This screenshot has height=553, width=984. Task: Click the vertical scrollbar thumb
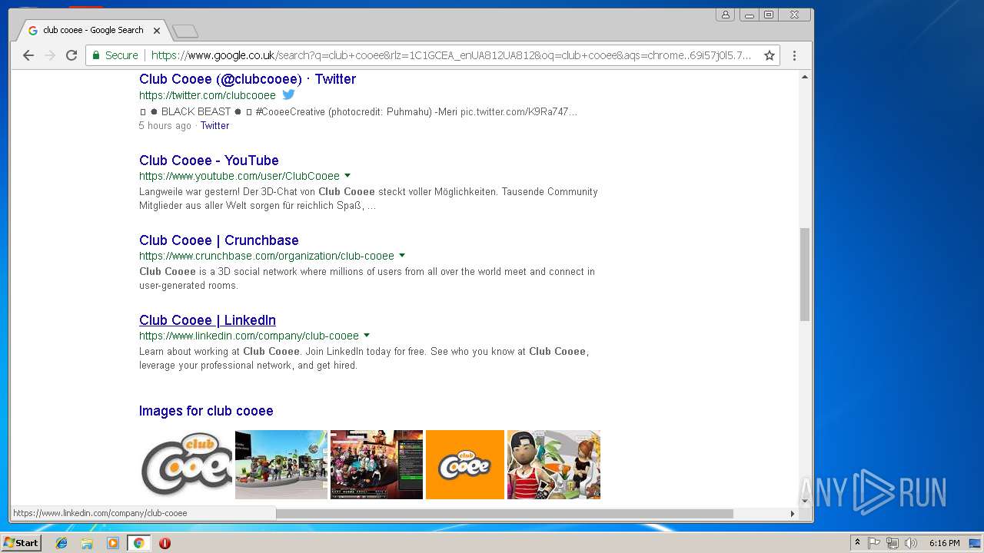click(805, 273)
